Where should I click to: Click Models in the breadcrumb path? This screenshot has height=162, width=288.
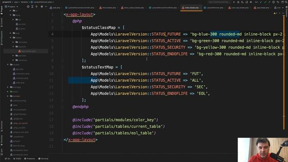pos(24,2)
